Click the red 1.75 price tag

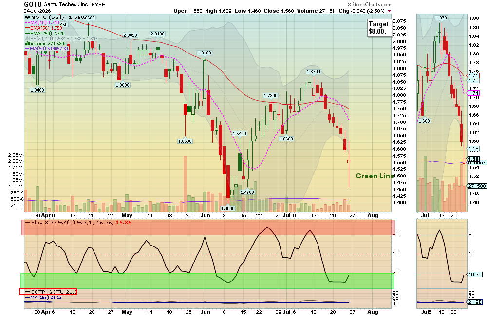tap(473, 76)
